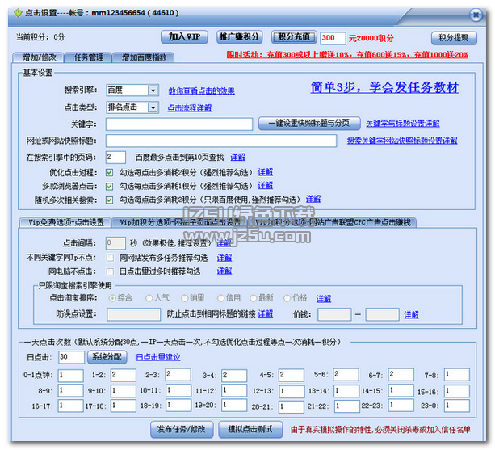Switch to the 任务管理 tab
Screen dimensions: 495x450
(x=88, y=57)
